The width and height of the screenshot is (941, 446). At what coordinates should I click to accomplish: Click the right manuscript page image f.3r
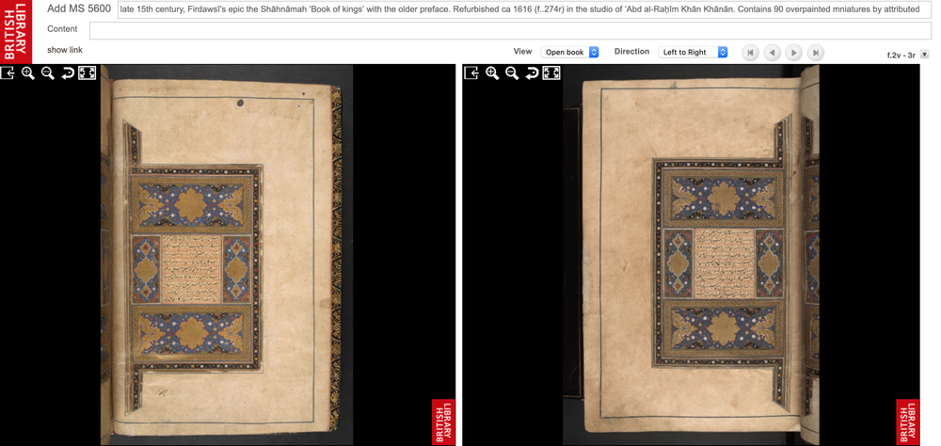(691, 254)
